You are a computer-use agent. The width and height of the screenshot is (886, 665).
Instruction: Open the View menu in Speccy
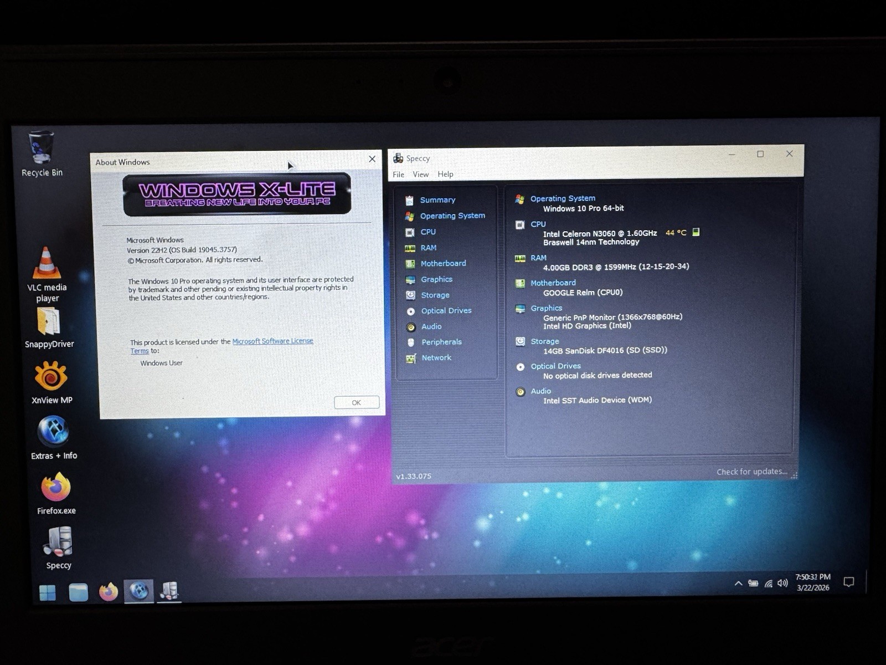(421, 174)
